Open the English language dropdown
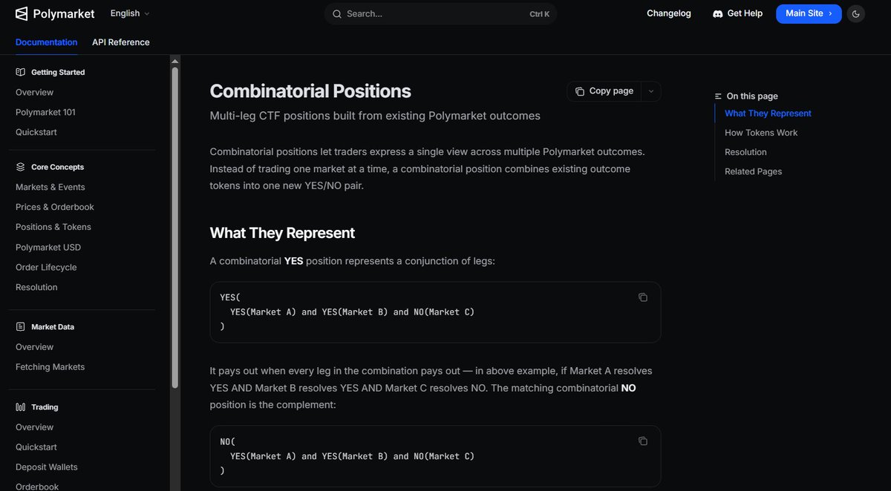Image resolution: width=891 pixels, height=491 pixels. coord(130,13)
